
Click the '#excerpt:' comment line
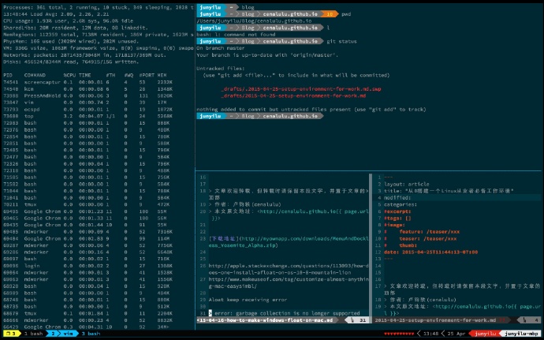tap(397, 211)
